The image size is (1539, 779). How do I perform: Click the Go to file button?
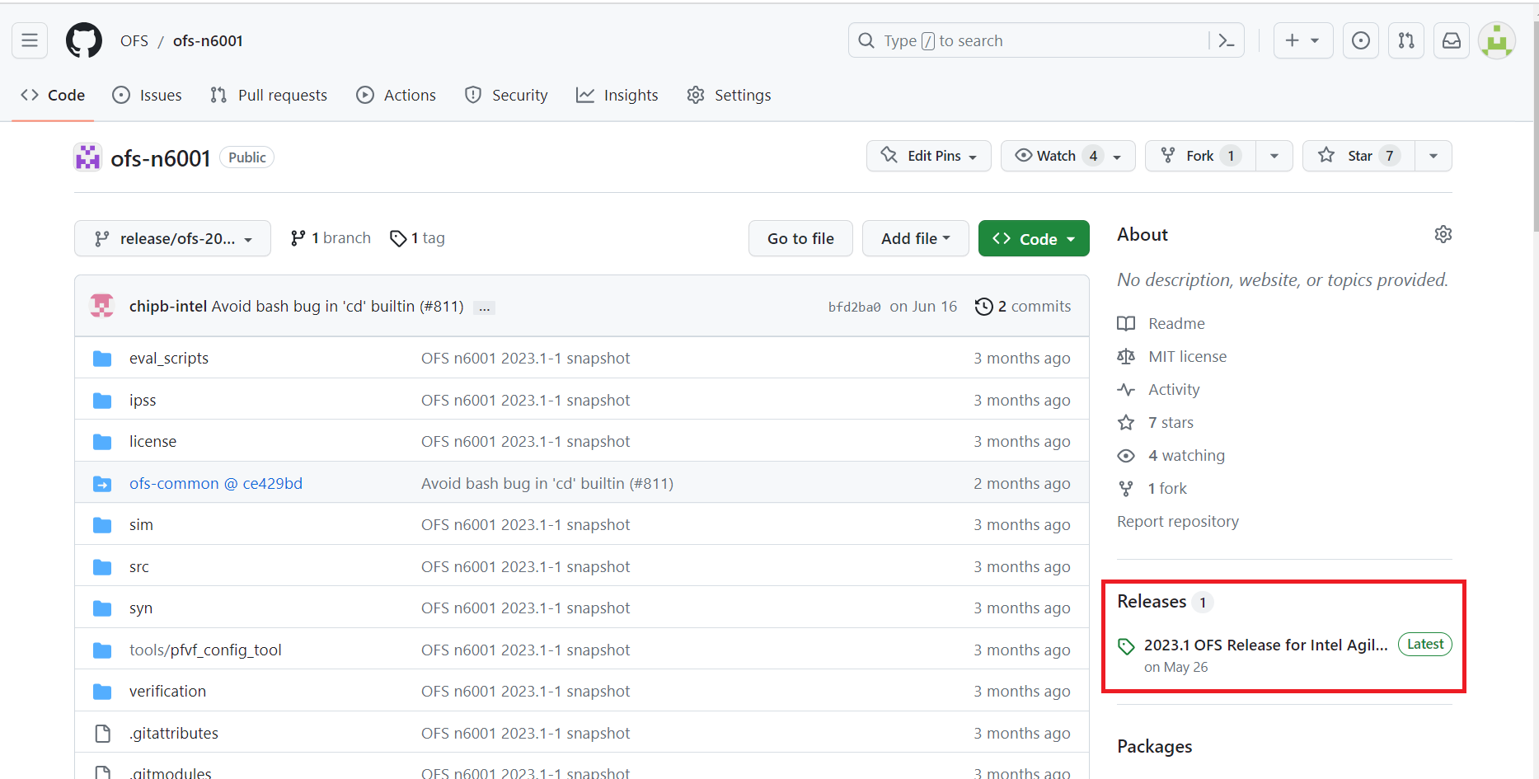pos(800,238)
